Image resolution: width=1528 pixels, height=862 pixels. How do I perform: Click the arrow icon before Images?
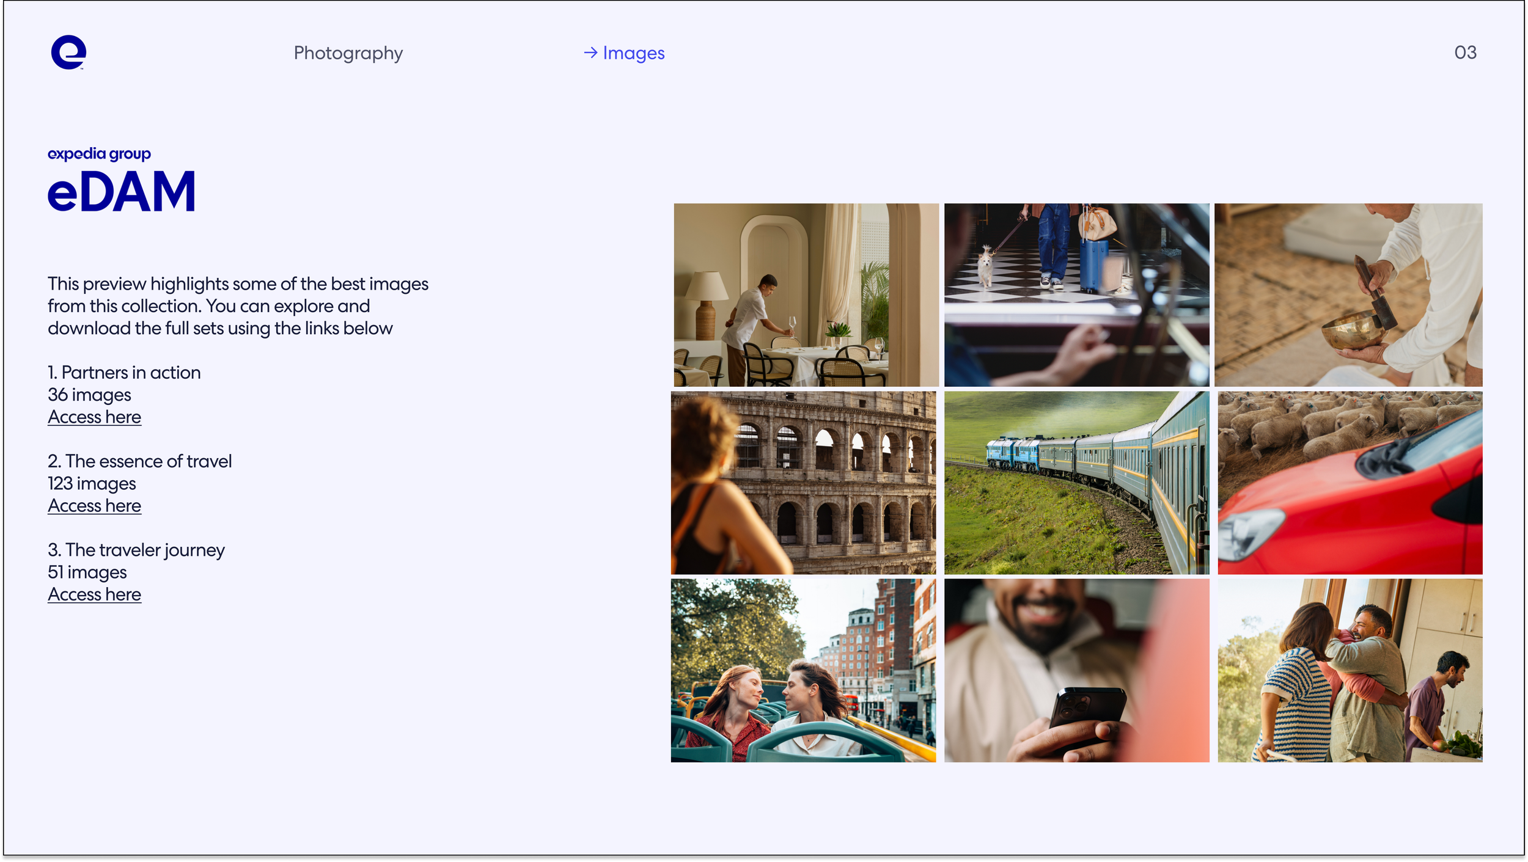click(590, 53)
